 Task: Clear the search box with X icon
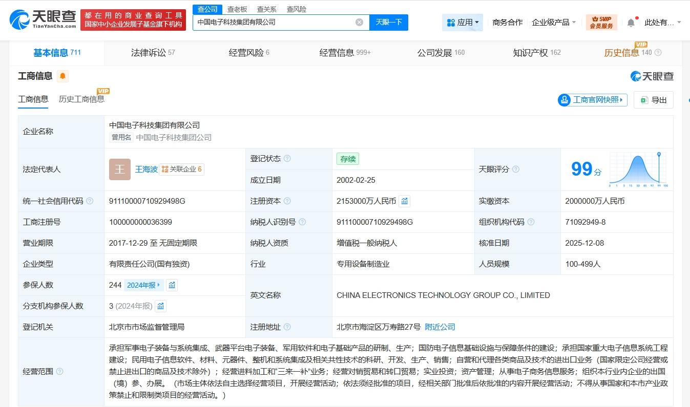tap(359, 22)
